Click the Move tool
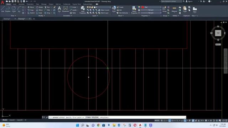Screen dimensions: 228x128 pyautogui.click(x=31, y=7)
